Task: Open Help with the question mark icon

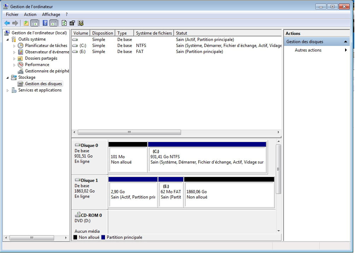Action: [x=45, y=23]
